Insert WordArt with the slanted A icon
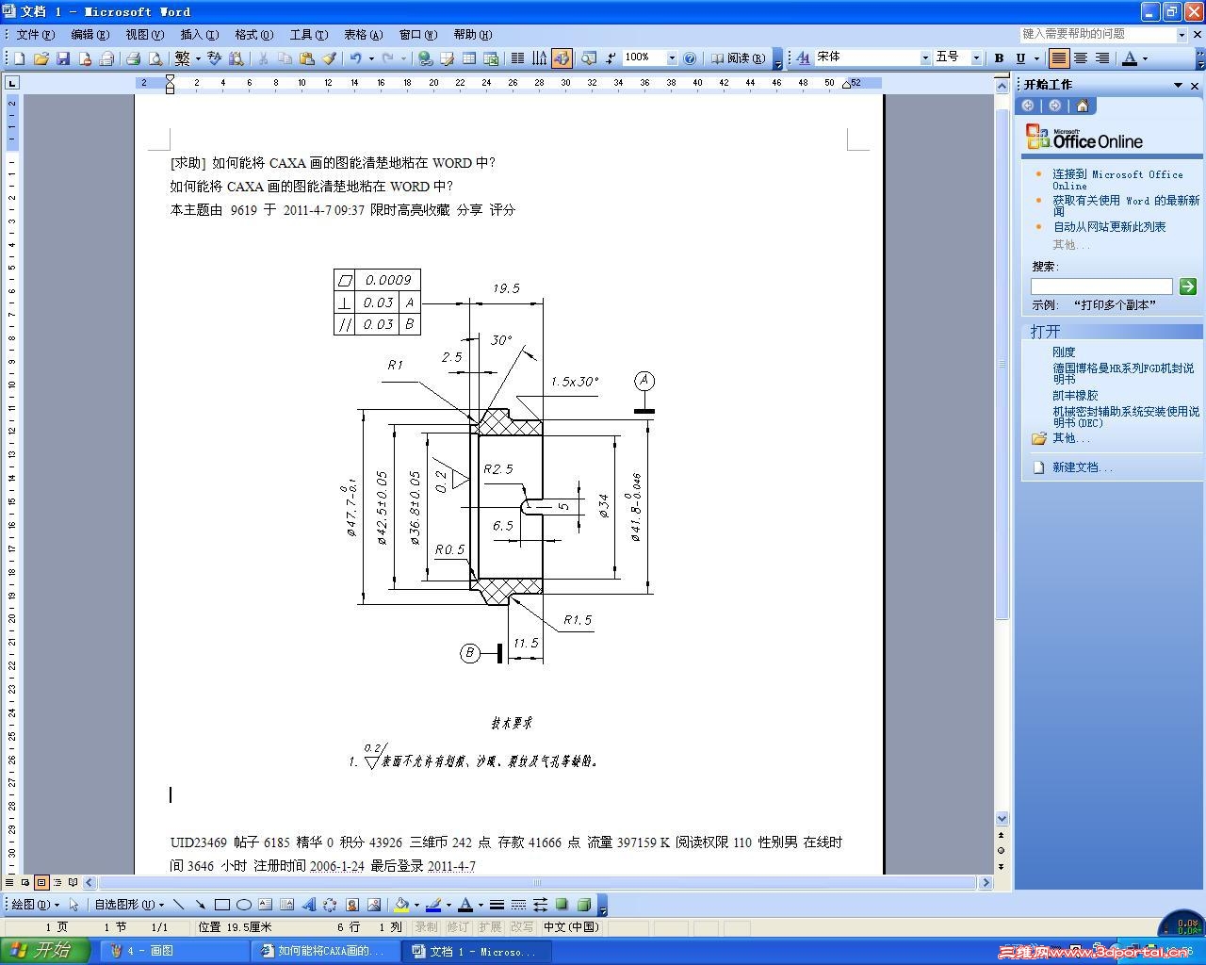This screenshot has height=965, width=1206. click(x=308, y=905)
